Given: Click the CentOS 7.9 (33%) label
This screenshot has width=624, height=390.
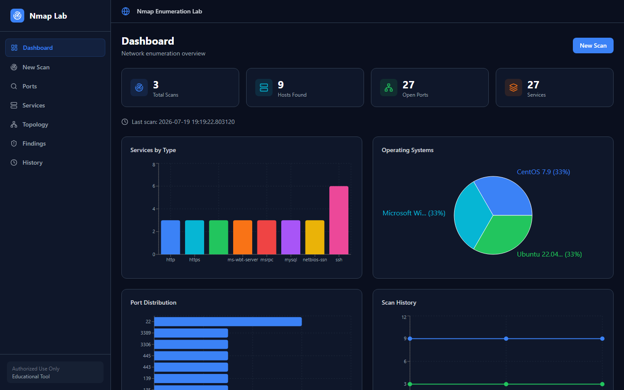Looking at the screenshot, I should [543, 172].
